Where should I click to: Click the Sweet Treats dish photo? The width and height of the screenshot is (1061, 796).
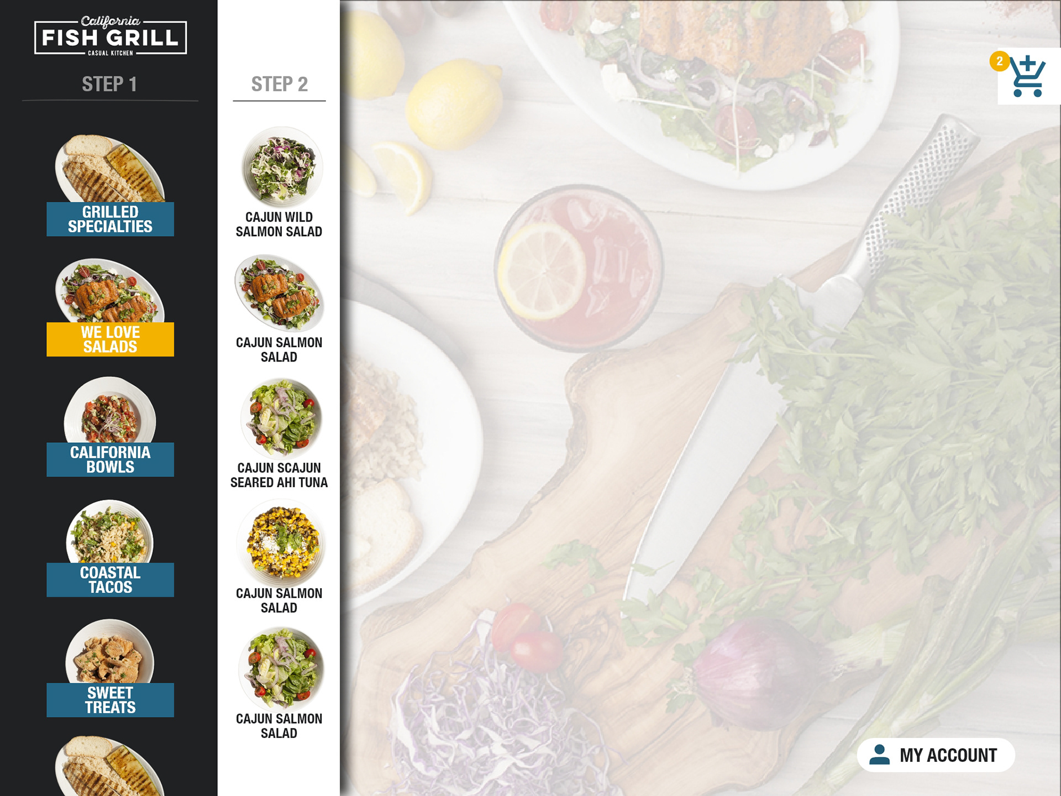point(110,651)
